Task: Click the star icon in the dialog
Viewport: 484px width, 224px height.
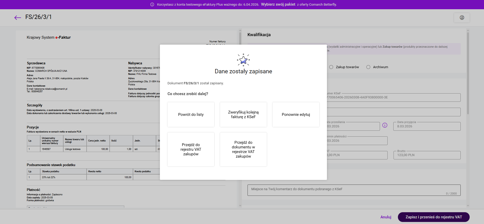Action: click(x=243, y=60)
